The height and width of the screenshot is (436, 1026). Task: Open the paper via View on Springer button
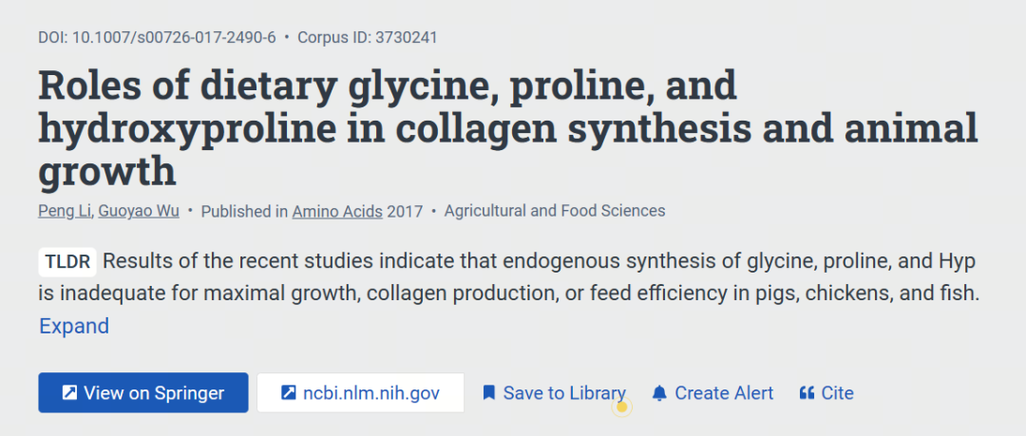(x=143, y=393)
